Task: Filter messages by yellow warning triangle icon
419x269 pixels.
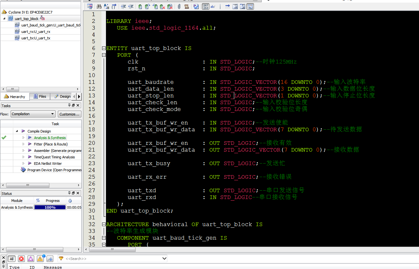Action: click(x=40, y=259)
